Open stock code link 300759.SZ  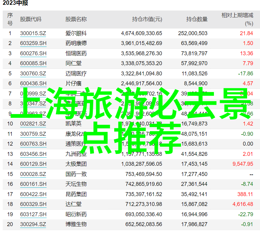(33, 134)
